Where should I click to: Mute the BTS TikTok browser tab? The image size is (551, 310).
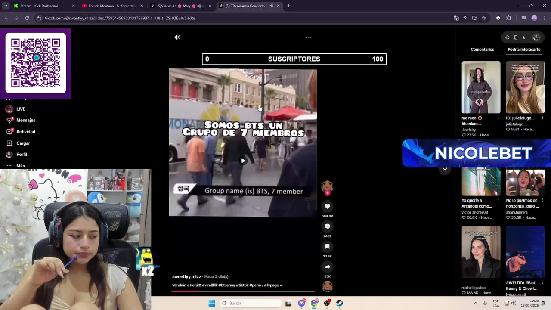[x=271, y=6]
